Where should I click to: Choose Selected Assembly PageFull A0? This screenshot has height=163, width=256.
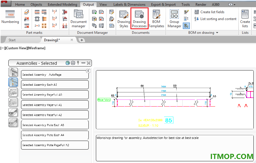[55, 95]
